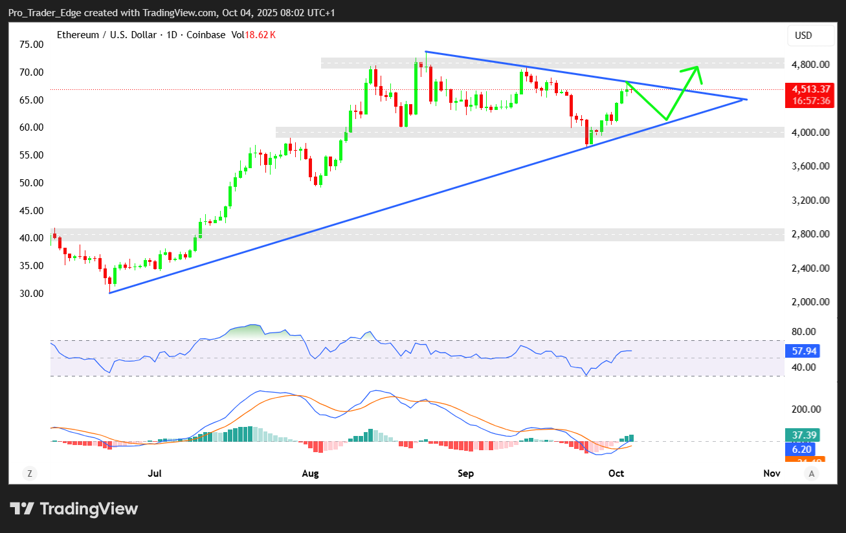This screenshot has width=846, height=533.
Task: Click the A auto-scale icon at bottom-right
Action: coord(811,473)
